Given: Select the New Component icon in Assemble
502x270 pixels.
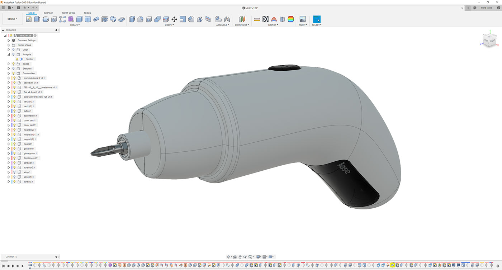Looking at the screenshot, I should coord(218,19).
